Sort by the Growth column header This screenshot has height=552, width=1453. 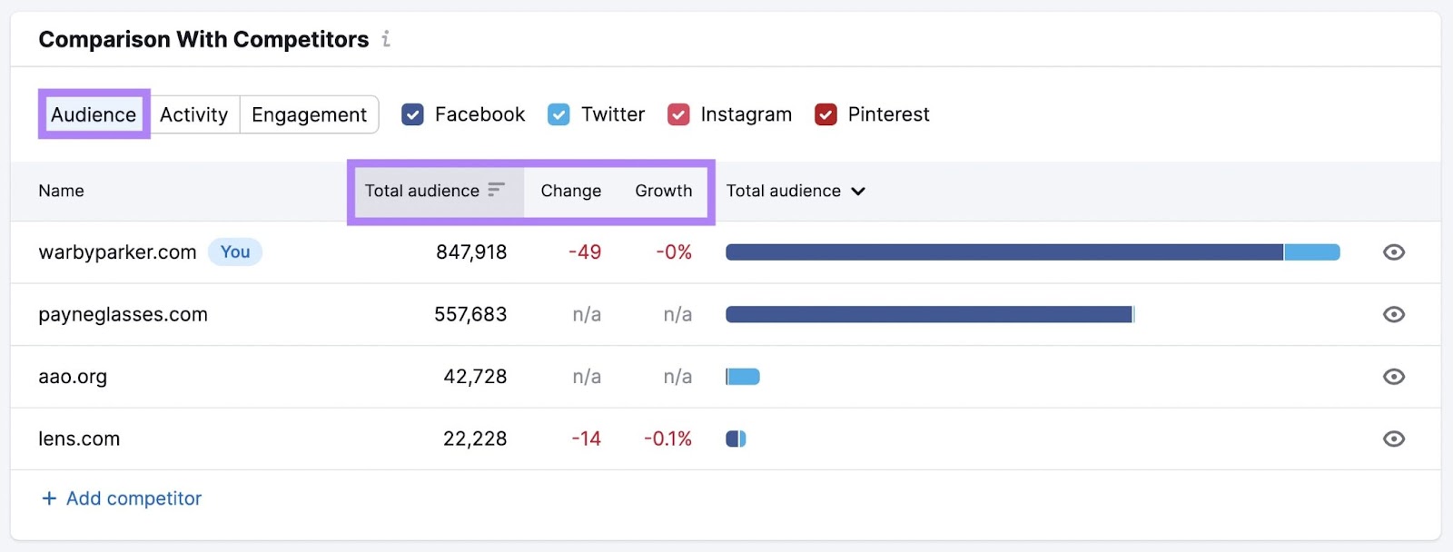(663, 191)
